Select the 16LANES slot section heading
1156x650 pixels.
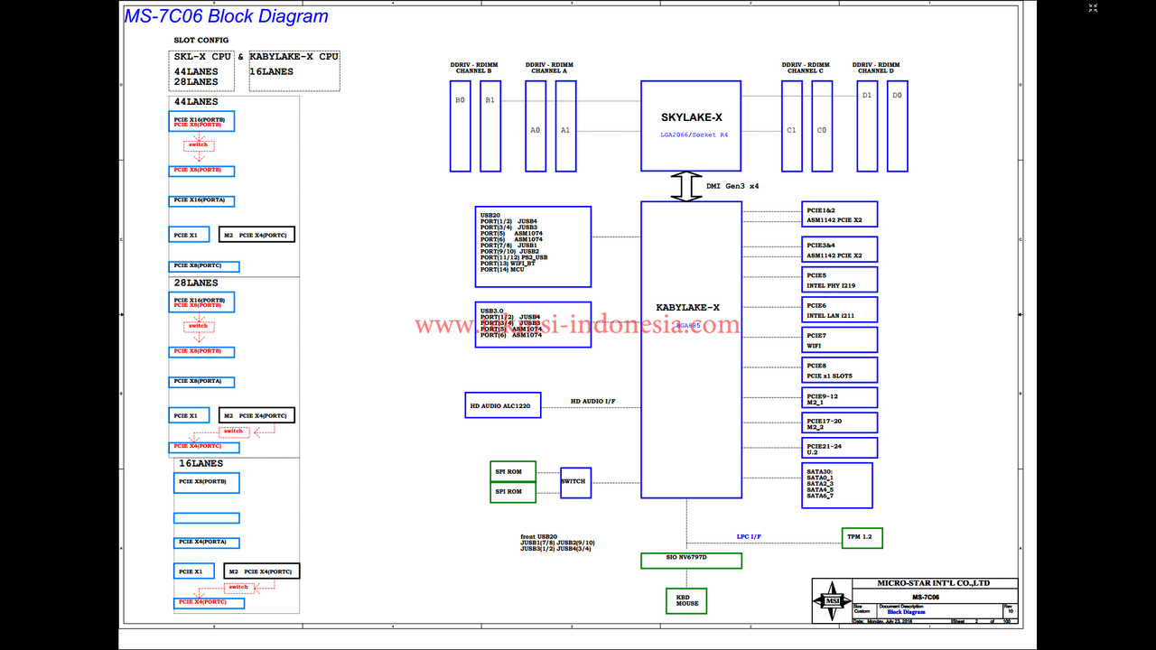pos(200,463)
